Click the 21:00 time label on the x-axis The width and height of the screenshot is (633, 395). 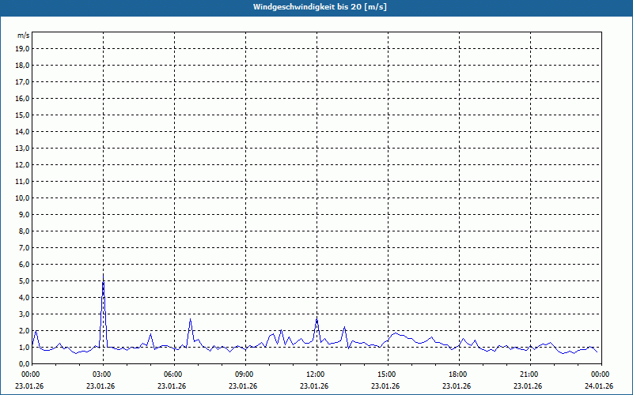529,374
